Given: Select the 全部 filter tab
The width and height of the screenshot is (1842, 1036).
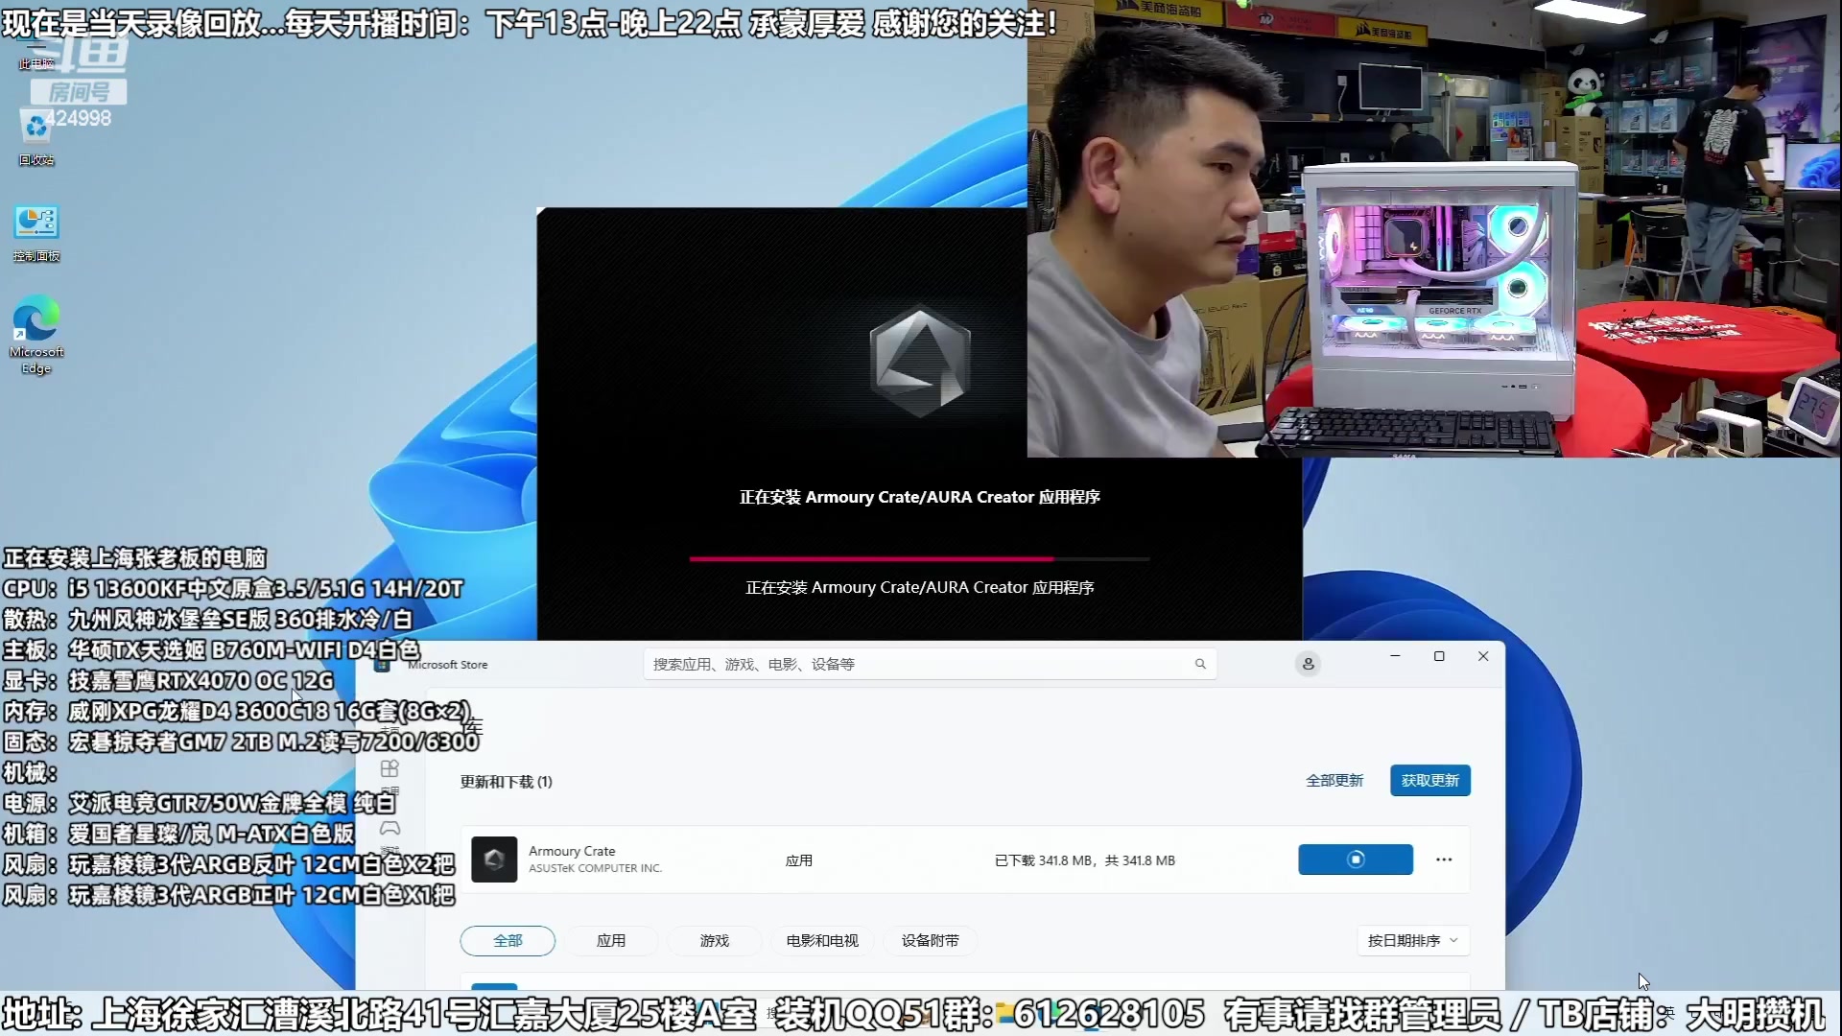Looking at the screenshot, I should tap(508, 941).
